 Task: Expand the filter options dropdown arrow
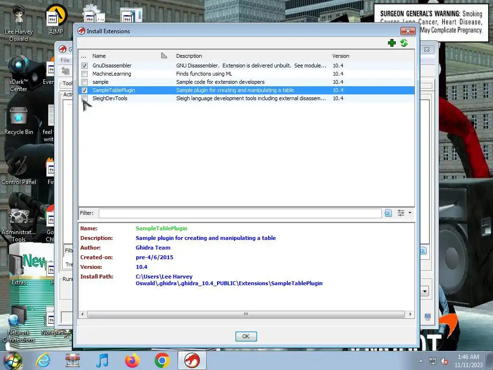pos(410,213)
